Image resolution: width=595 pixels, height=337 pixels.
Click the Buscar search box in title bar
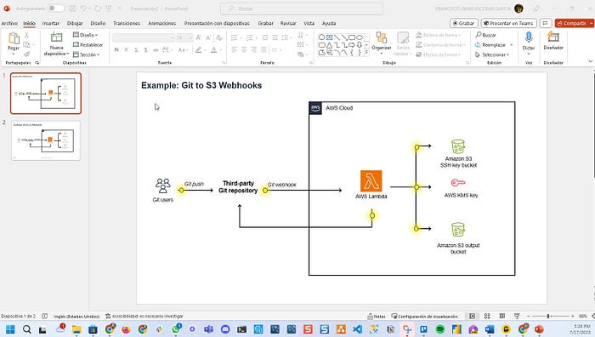click(x=301, y=9)
